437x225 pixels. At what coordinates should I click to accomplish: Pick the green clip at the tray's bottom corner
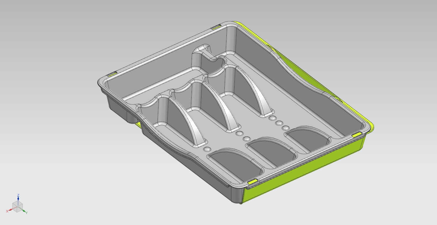click(x=253, y=182)
